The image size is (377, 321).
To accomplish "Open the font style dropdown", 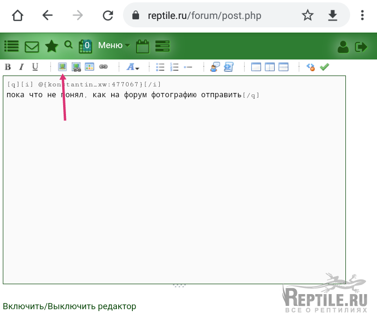I will click(133, 67).
